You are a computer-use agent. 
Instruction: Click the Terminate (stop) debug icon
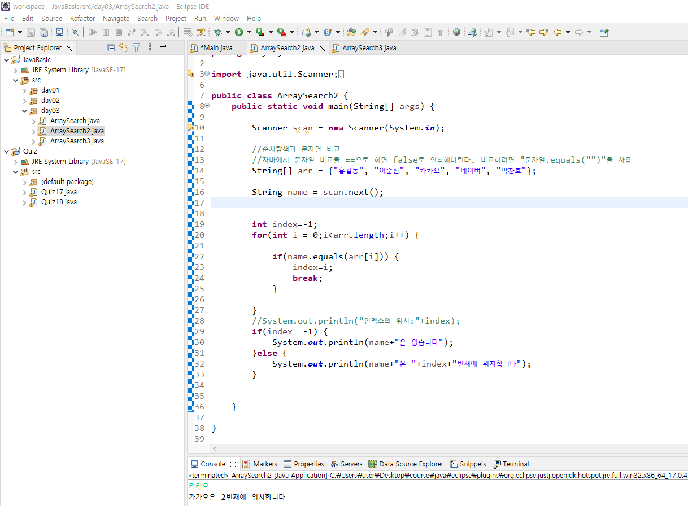click(x=119, y=32)
